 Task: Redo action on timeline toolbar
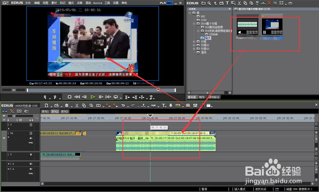click(133, 105)
